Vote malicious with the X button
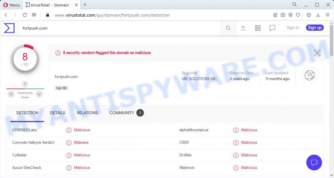 coord(11,94)
